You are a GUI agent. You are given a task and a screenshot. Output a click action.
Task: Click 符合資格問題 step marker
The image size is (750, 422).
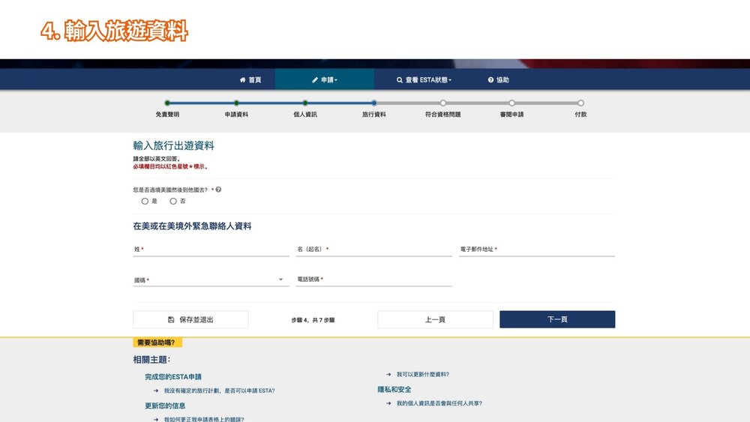click(443, 103)
